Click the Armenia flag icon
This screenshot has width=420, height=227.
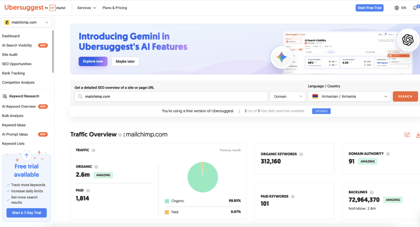click(x=315, y=96)
